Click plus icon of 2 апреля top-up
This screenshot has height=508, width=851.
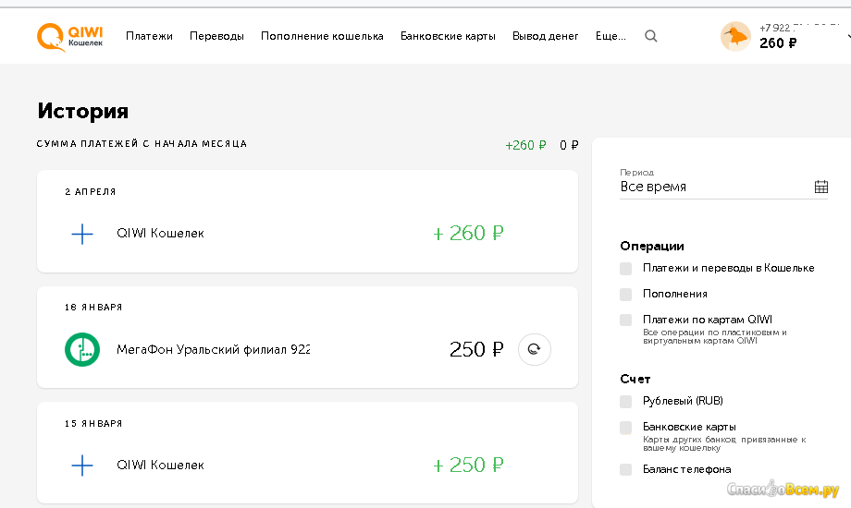pos(82,234)
